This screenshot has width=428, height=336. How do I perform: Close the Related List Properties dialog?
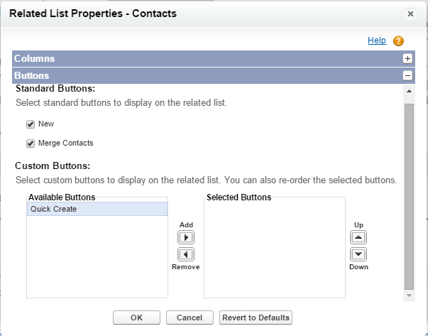(410, 13)
